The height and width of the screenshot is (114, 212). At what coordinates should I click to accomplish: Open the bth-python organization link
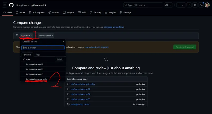[21, 5]
